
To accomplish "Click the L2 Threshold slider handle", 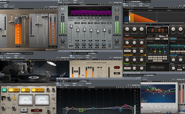I will pos(76,71).
